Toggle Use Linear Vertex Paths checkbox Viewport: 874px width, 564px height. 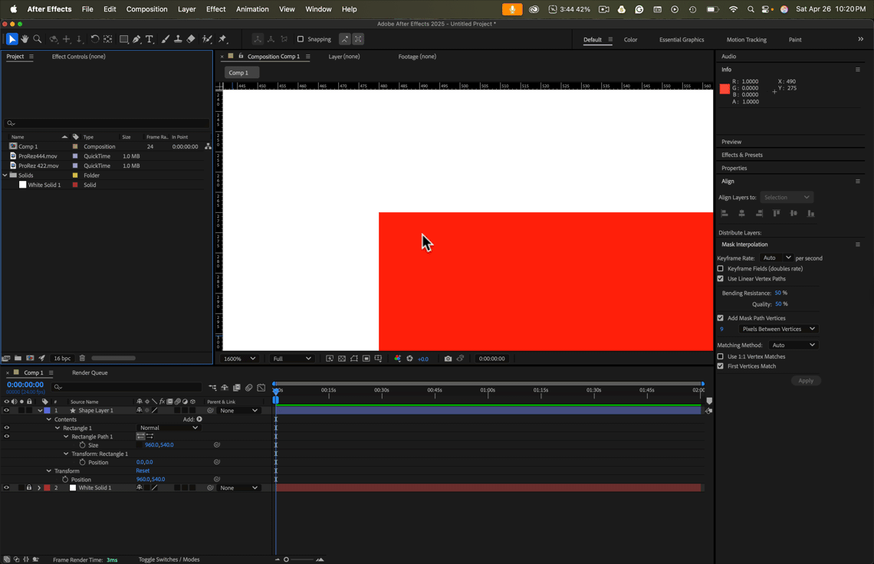pyautogui.click(x=720, y=279)
